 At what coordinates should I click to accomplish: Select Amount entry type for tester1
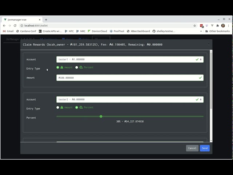click(58, 67)
